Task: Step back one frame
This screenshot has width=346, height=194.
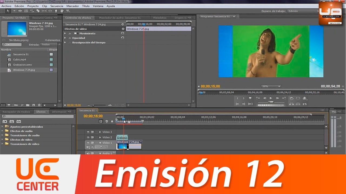Action: [265, 98]
